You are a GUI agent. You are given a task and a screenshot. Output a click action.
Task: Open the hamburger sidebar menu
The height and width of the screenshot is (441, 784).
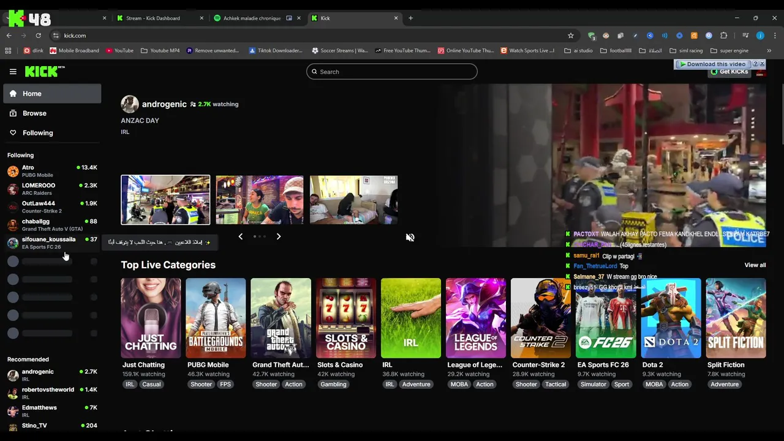pos(13,72)
